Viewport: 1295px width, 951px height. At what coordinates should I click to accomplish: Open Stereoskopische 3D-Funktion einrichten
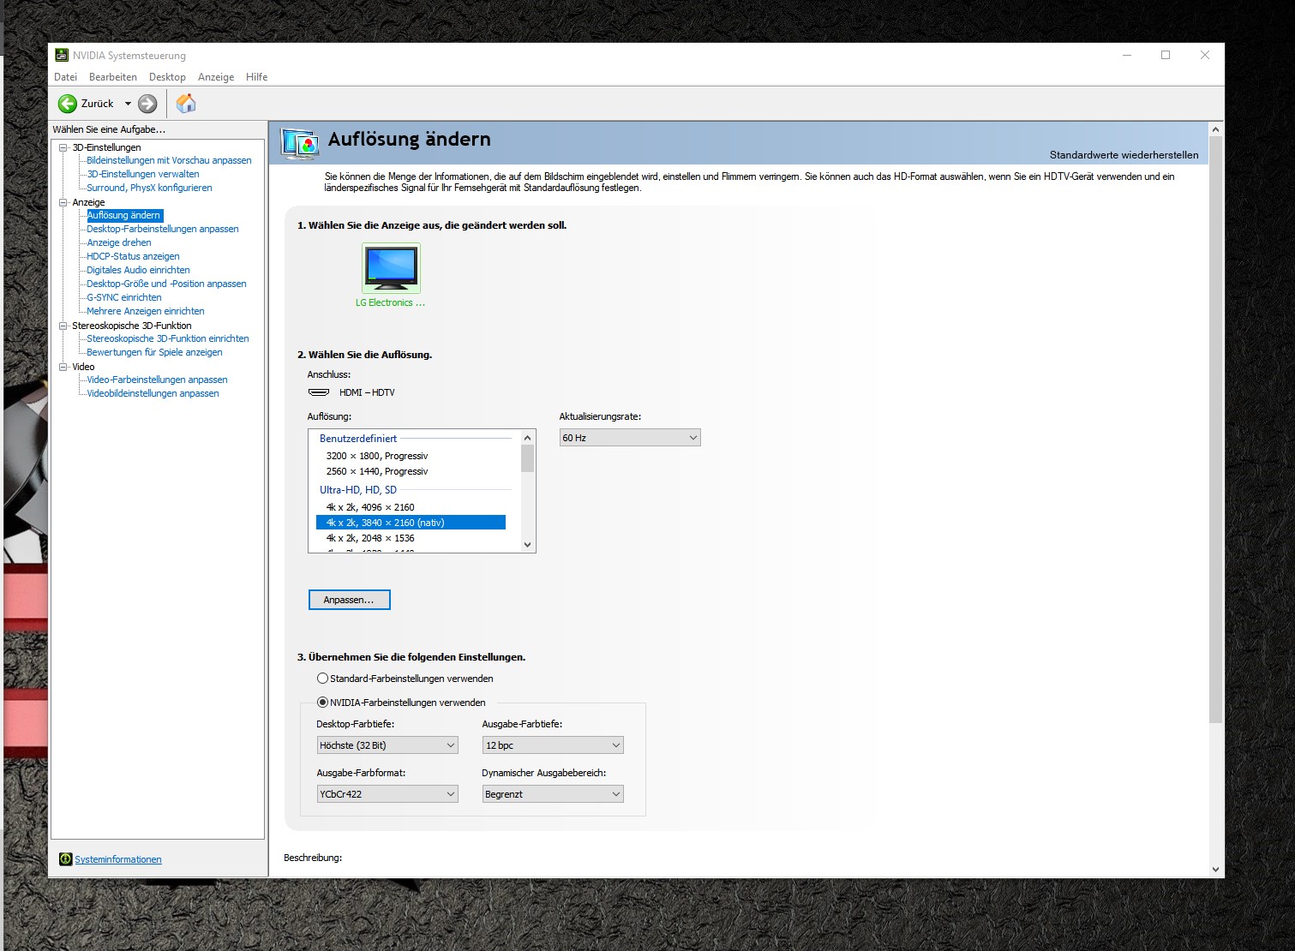tap(167, 338)
